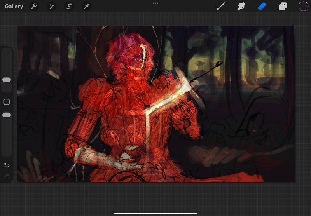Tap the square Modify button in sidebar
This screenshot has height=216, width=311.
(x=7, y=102)
